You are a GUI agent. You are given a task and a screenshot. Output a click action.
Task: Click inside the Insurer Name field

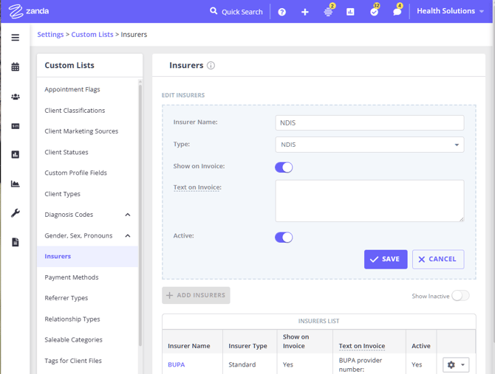[369, 123]
